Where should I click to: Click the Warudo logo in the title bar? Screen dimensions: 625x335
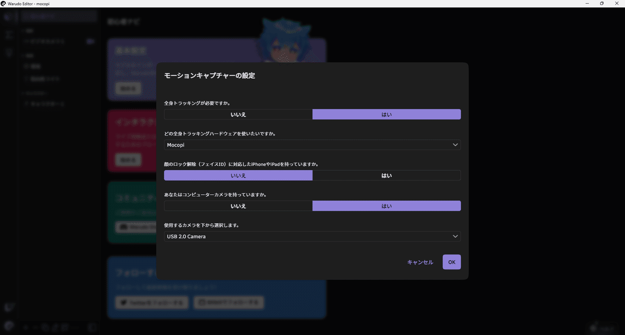(x=4, y=4)
